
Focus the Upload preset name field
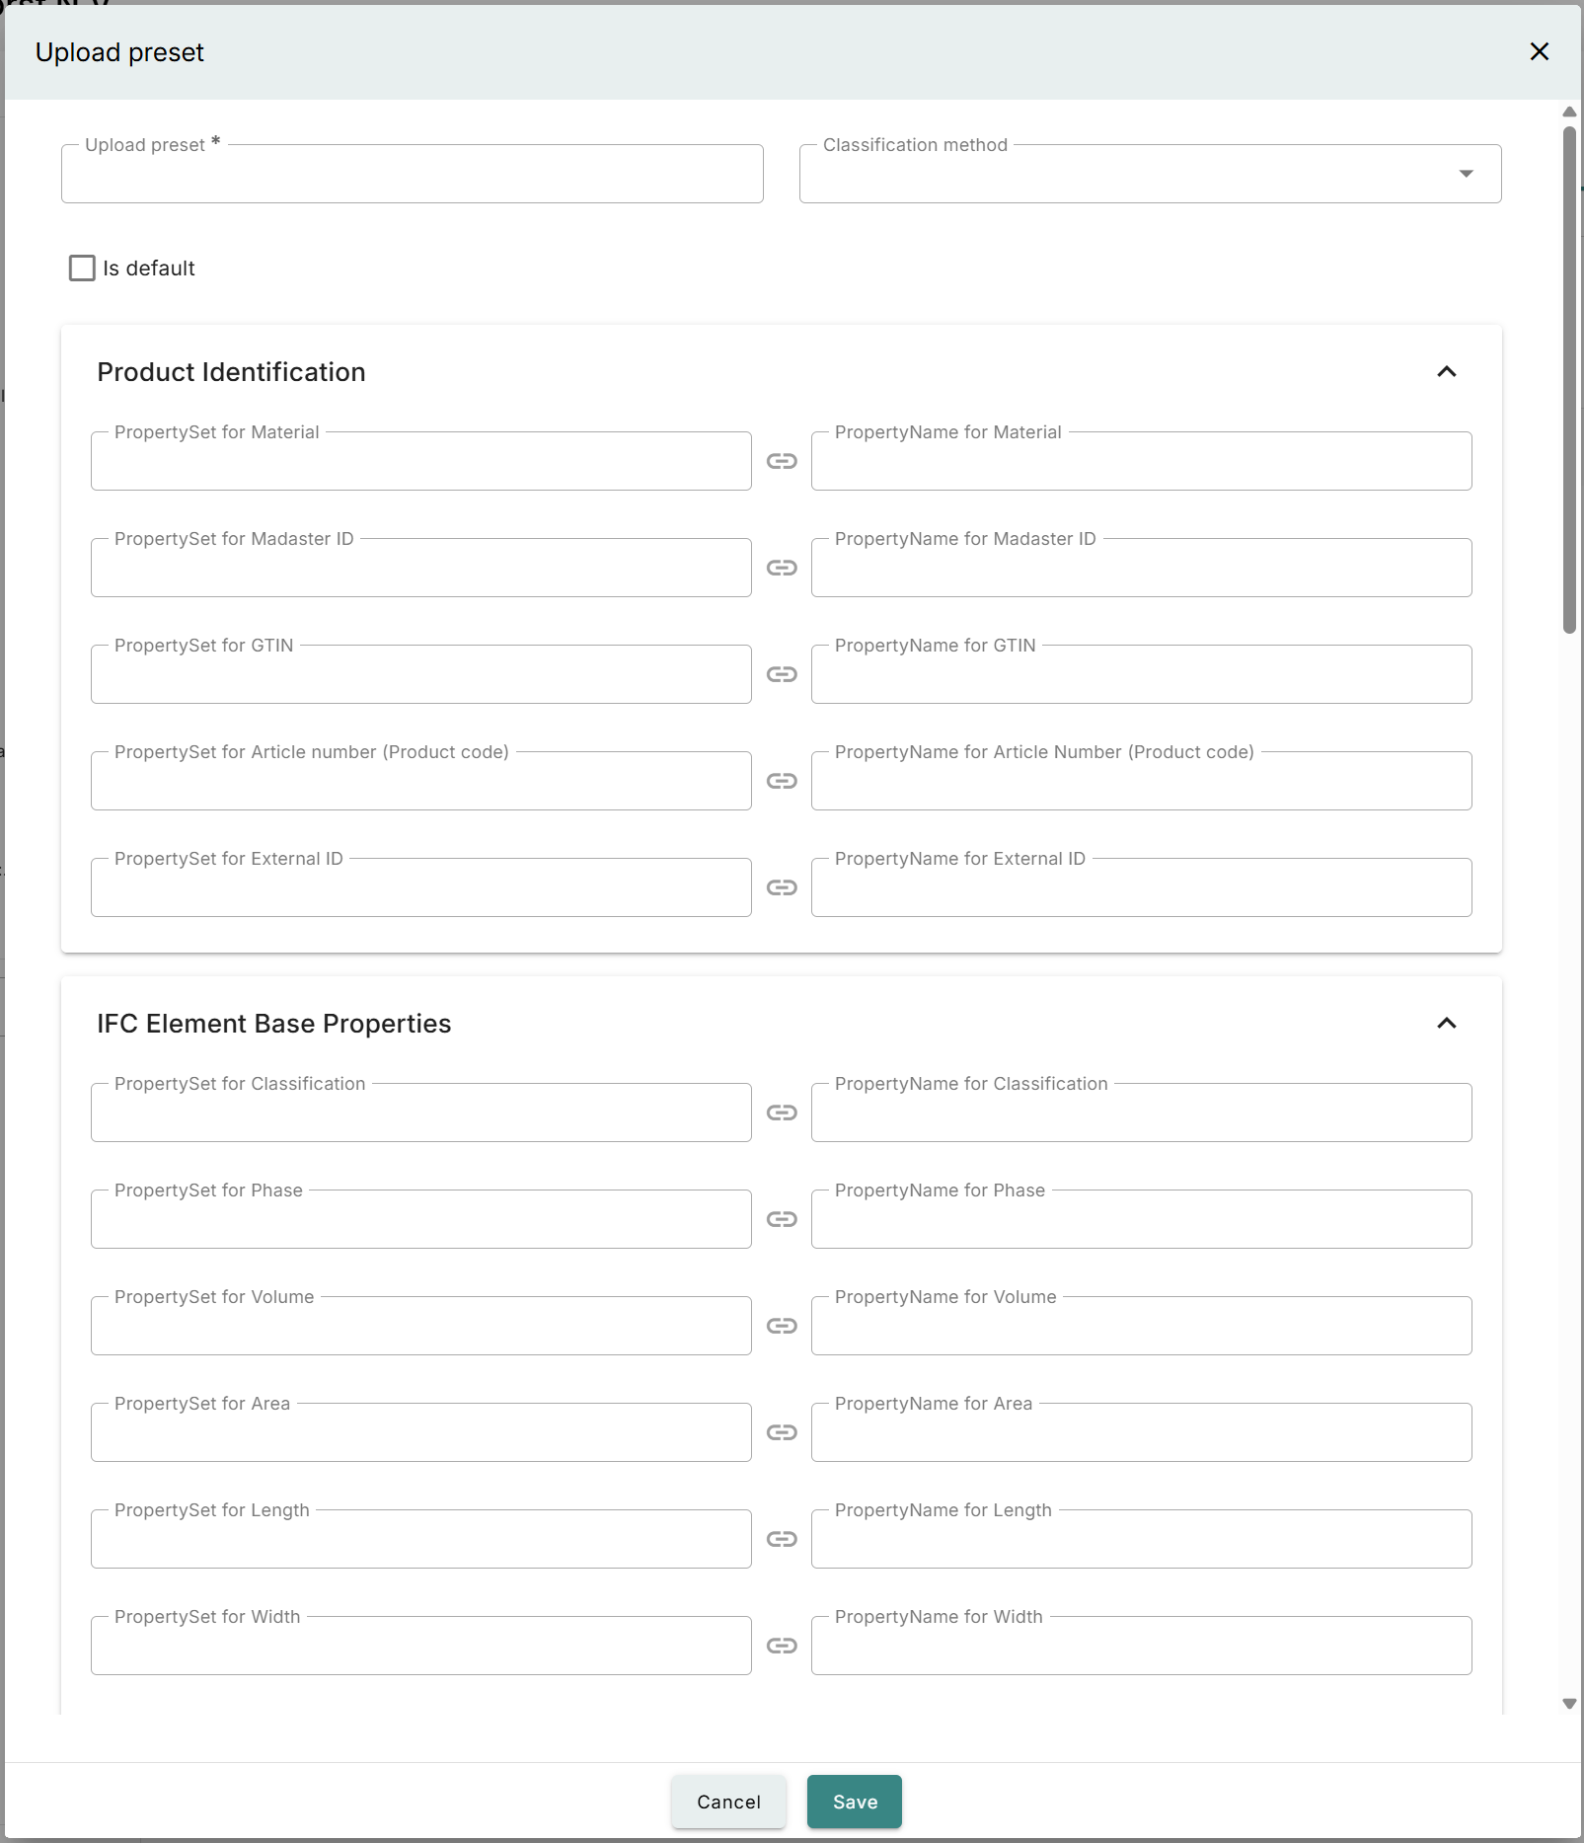pyautogui.click(x=412, y=175)
